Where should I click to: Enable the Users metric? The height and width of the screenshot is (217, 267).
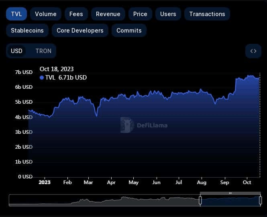pos(168,14)
